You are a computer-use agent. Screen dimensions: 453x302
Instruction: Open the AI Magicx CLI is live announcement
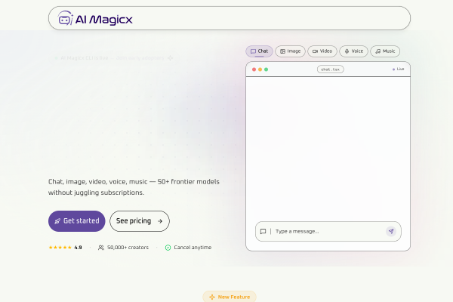(x=114, y=58)
